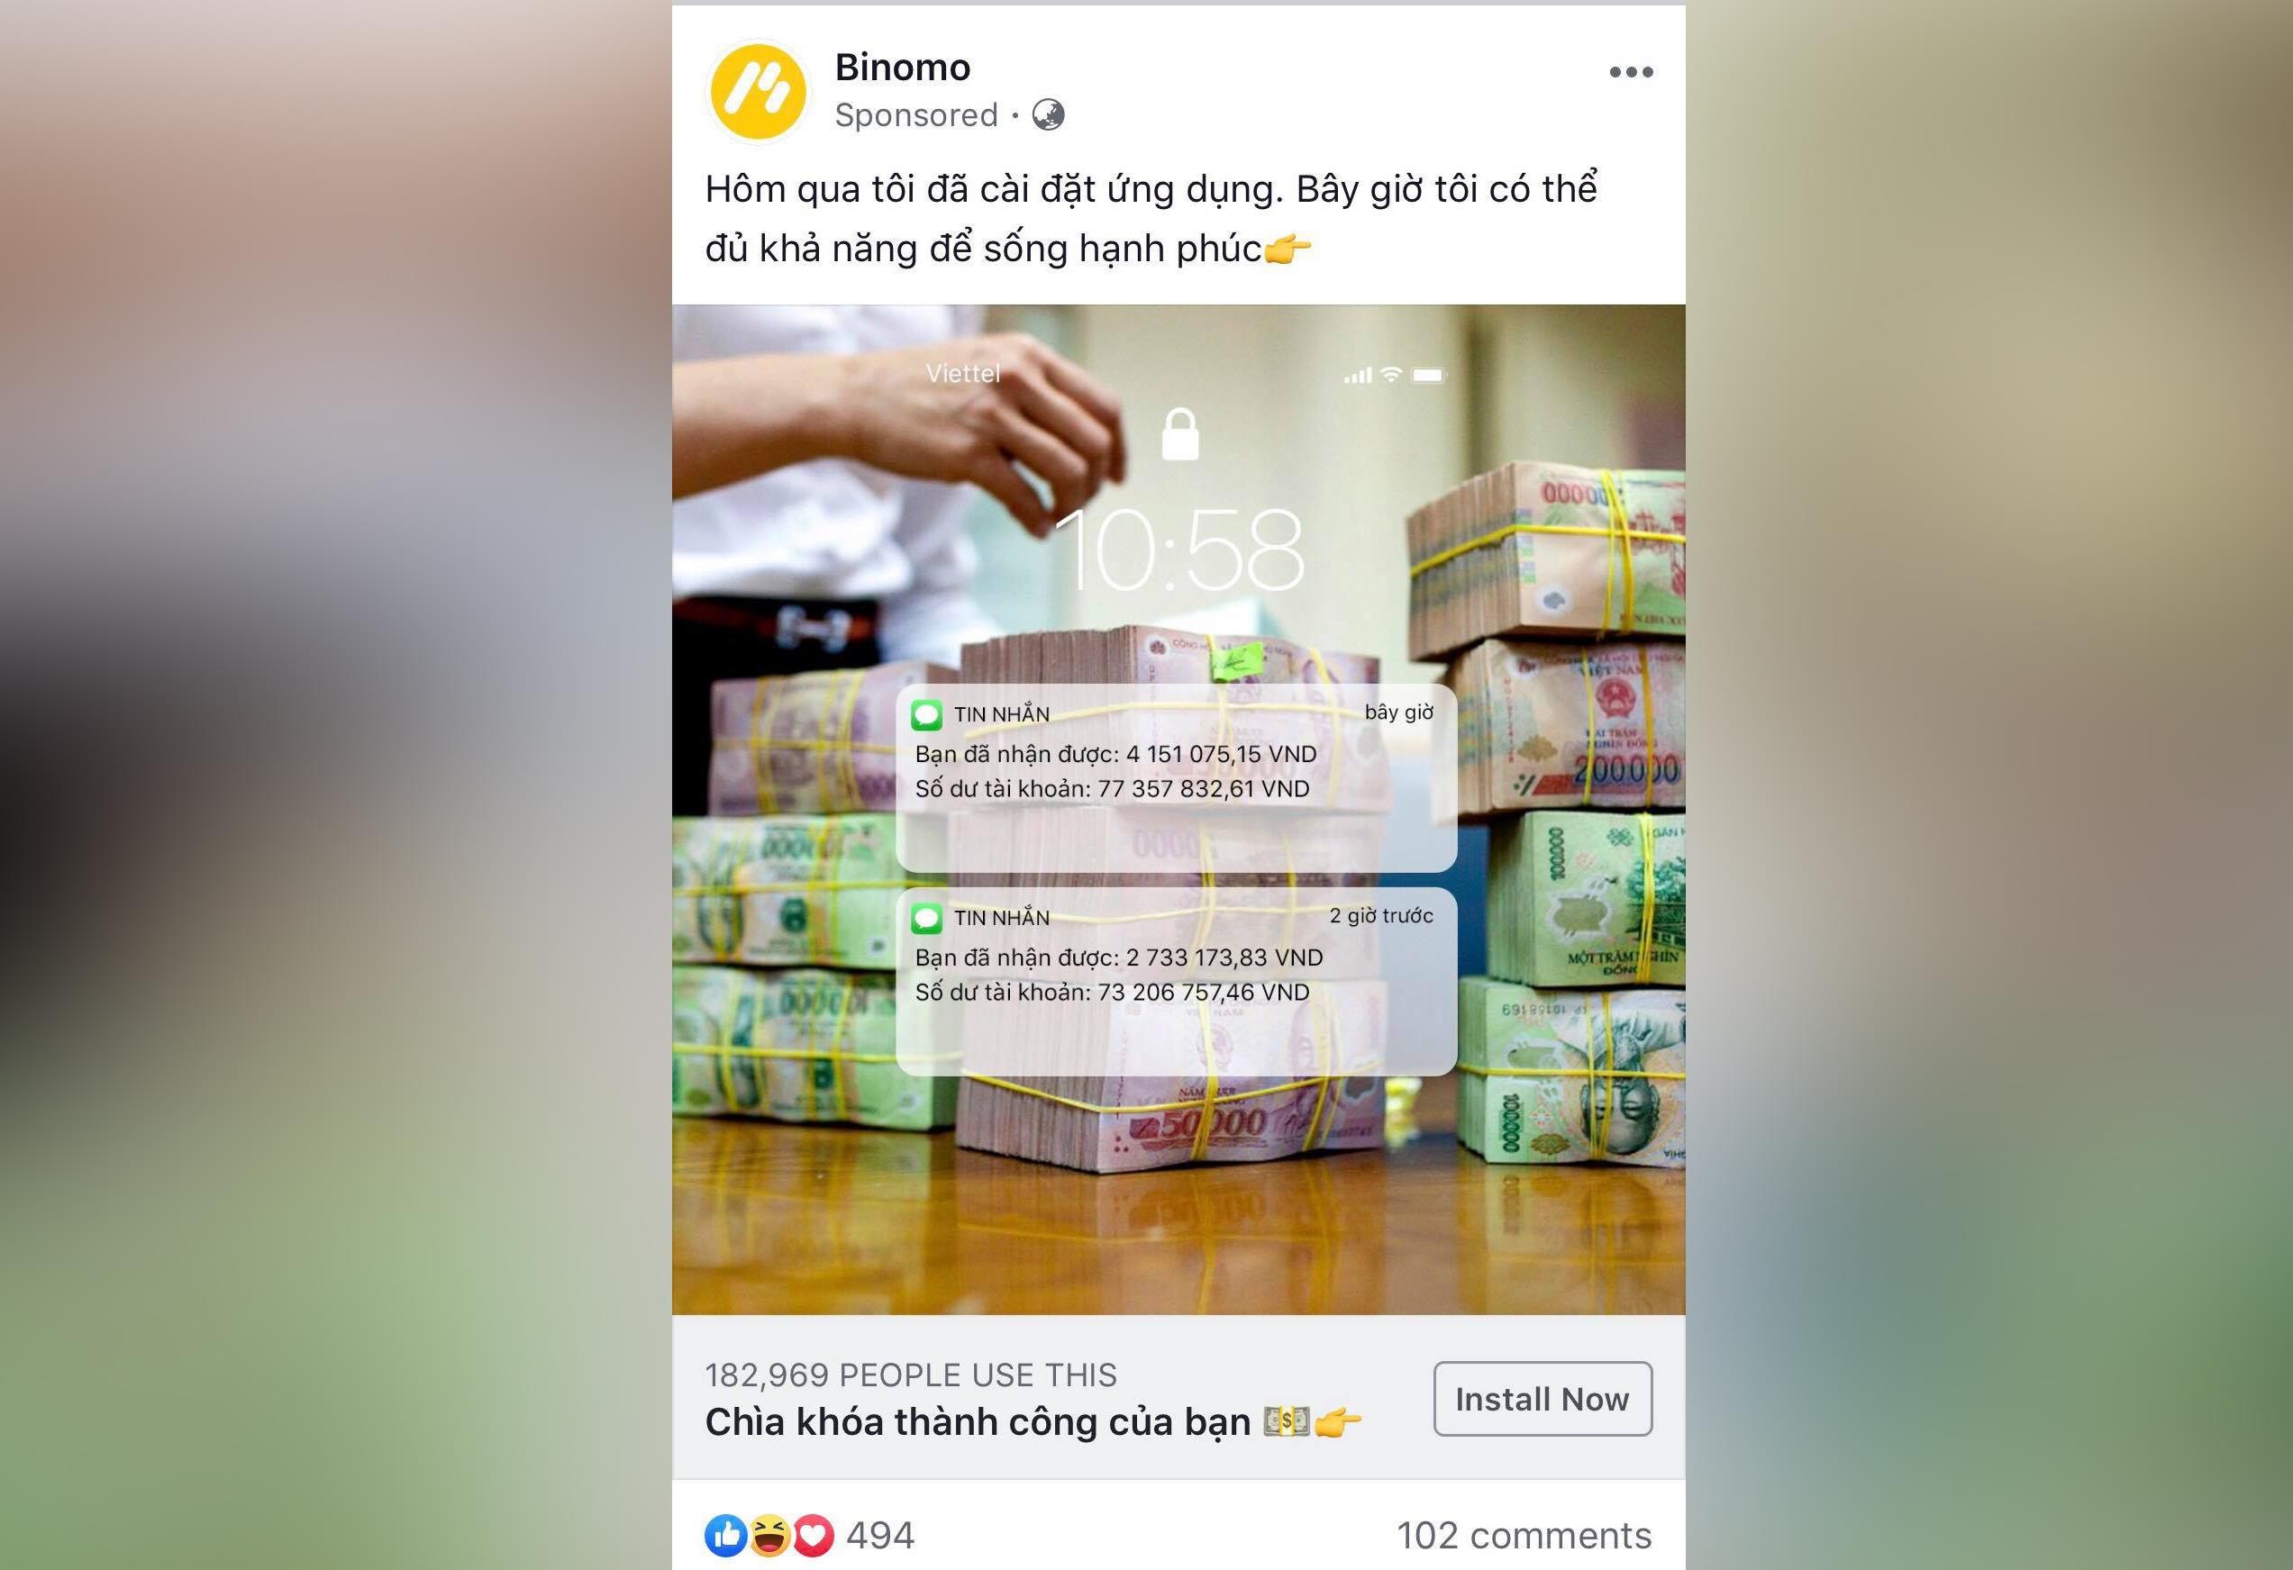Open the Binomo profile picture
The width and height of the screenshot is (2293, 1570).
758,91
